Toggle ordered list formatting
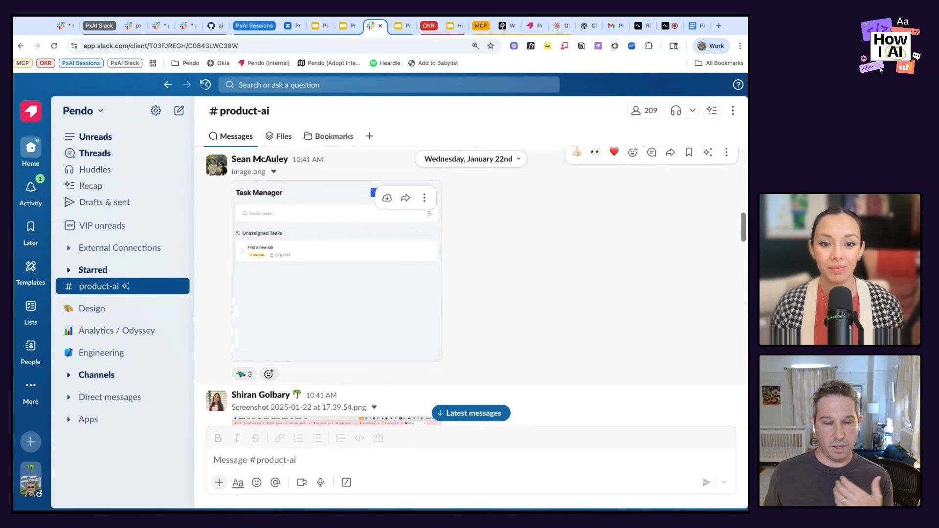 [x=298, y=438]
